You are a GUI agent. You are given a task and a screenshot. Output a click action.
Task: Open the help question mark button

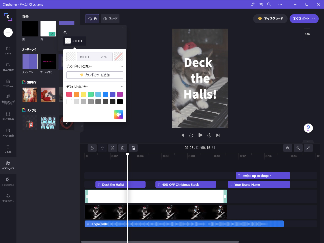tap(308, 128)
